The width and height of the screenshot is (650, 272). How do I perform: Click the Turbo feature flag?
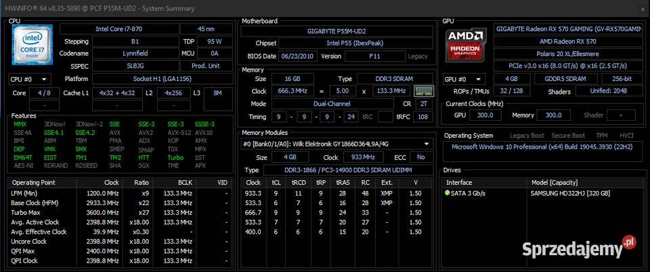point(175,157)
